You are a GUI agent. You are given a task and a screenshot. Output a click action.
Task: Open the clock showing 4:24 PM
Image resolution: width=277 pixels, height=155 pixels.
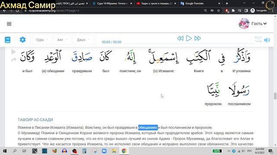coord(260,151)
